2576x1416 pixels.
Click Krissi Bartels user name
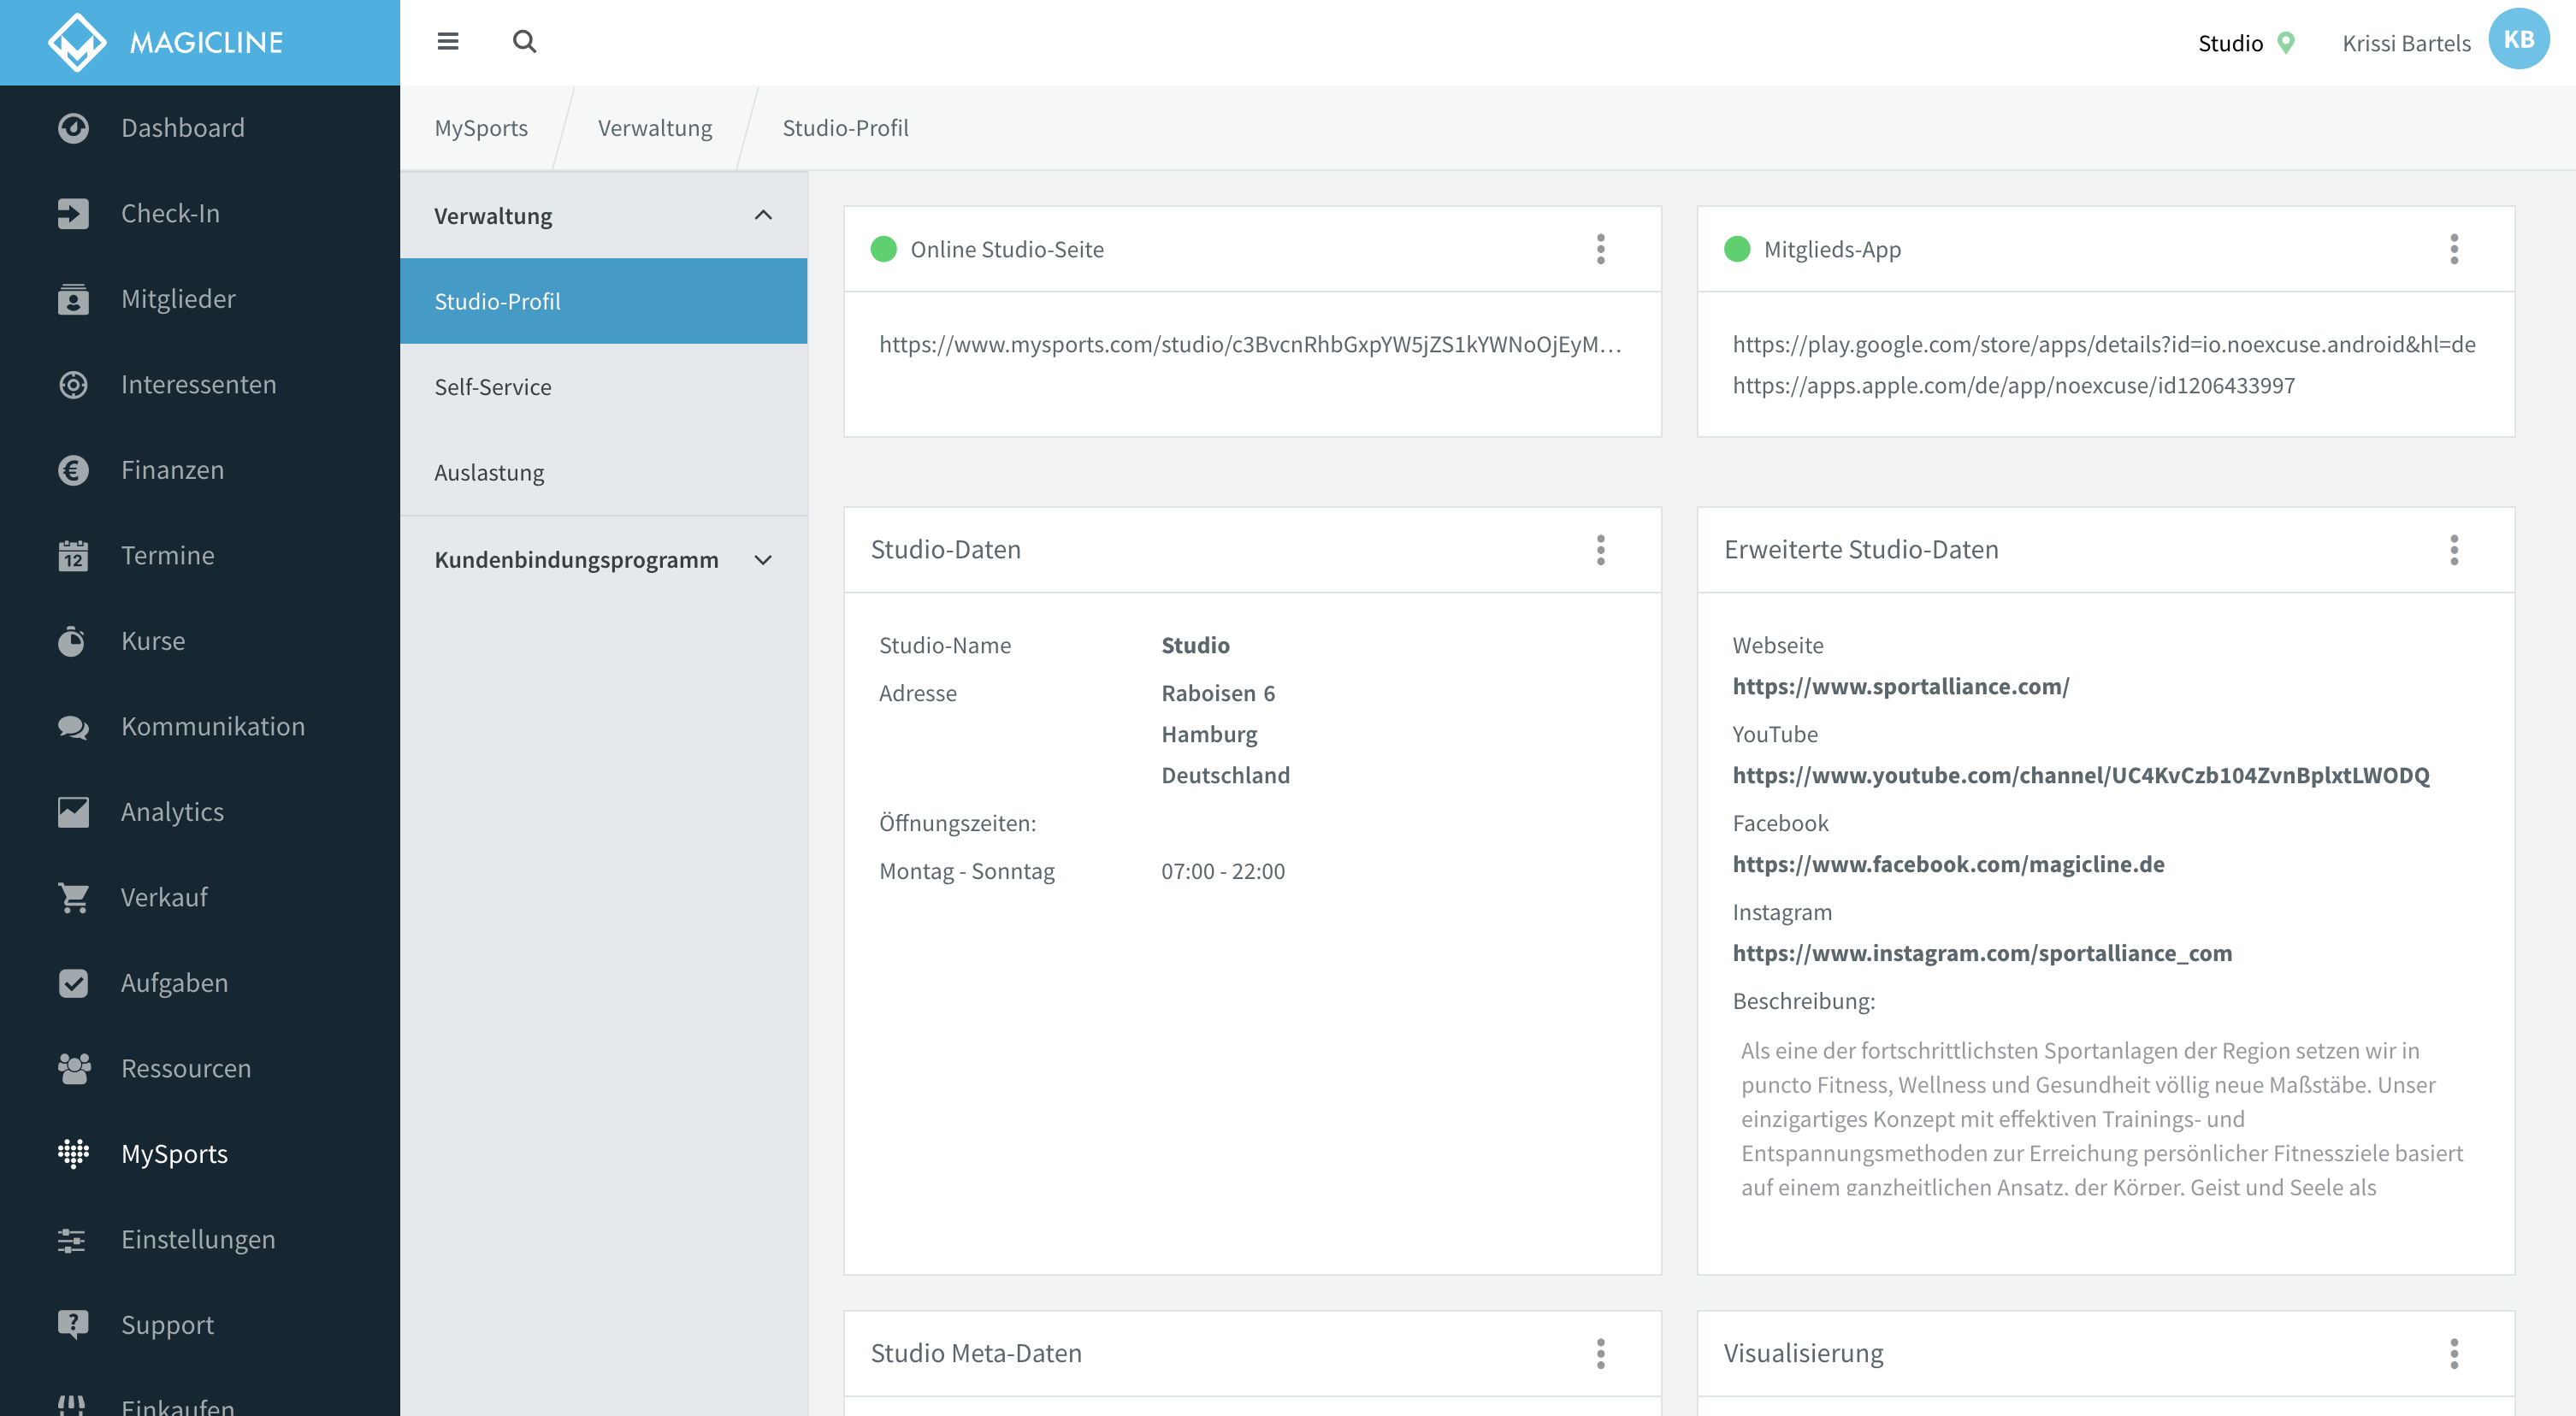(x=2406, y=43)
